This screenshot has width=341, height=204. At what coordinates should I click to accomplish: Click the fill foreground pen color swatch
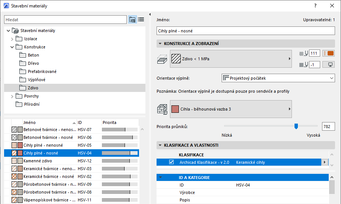tap(328, 53)
